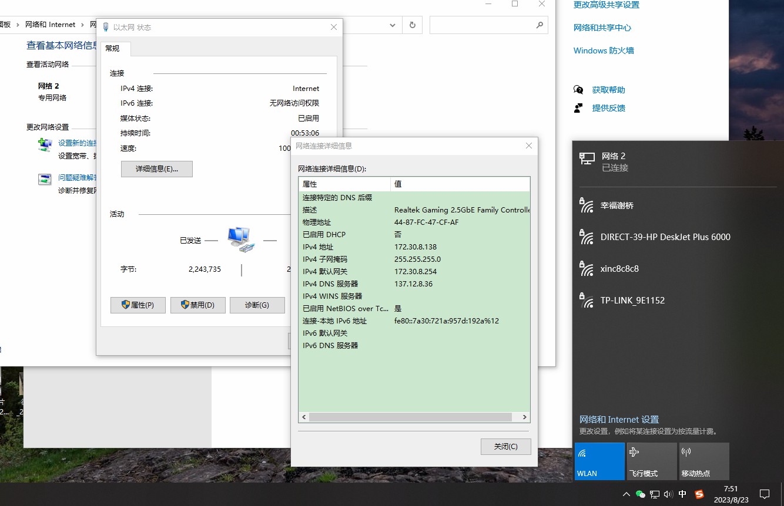
Task: Open the volume control in system tray
Action: [x=668, y=494]
